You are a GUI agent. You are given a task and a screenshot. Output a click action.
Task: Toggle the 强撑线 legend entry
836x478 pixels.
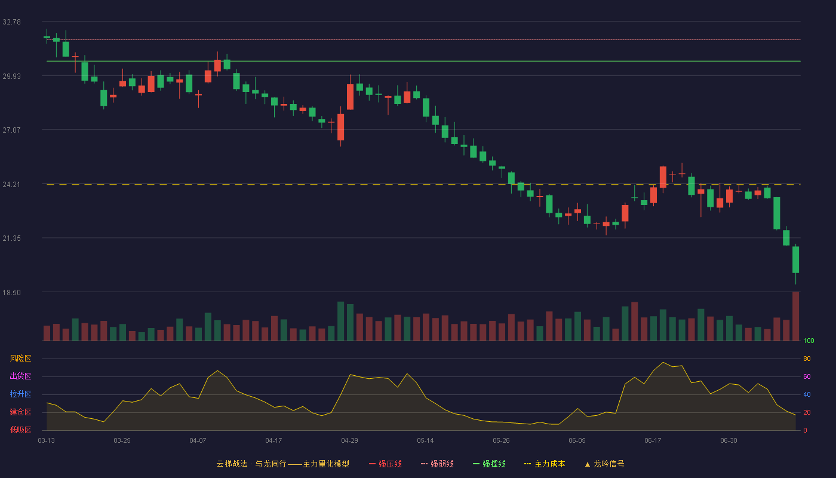[489, 464]
